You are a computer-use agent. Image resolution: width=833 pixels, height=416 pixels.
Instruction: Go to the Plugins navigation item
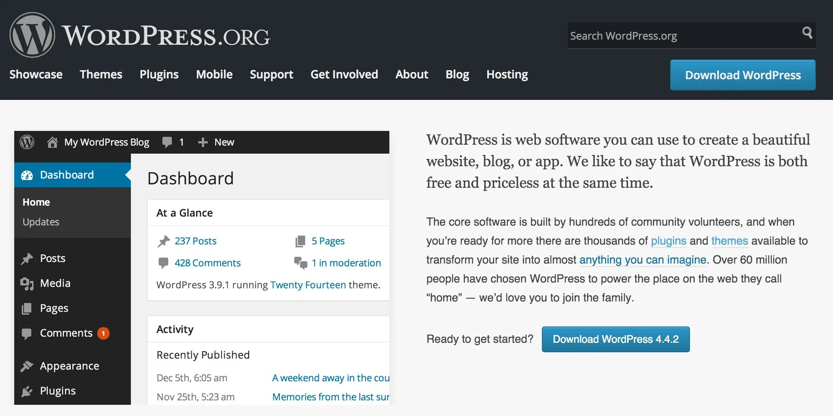coord(159,75)
